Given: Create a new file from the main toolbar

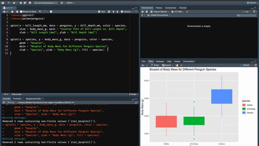Looking at the screenshot, I should click(x=2, y=3).
